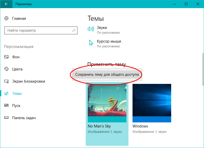
Task: Select the Темы section label
Action: [x=17, y=94]
